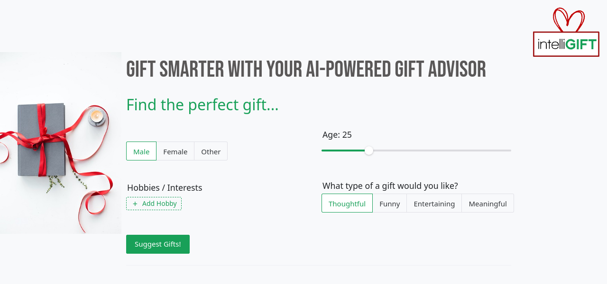Viewport: 607px width, 284px height.
Task: Click the red heart ribbon above logo
Action: [568, 20]
